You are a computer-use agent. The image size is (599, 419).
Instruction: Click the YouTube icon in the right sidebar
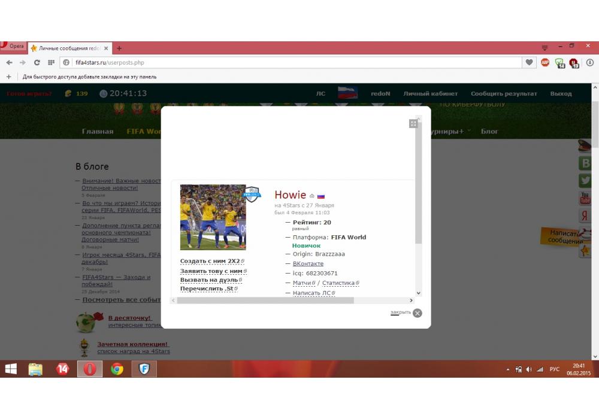585,198
